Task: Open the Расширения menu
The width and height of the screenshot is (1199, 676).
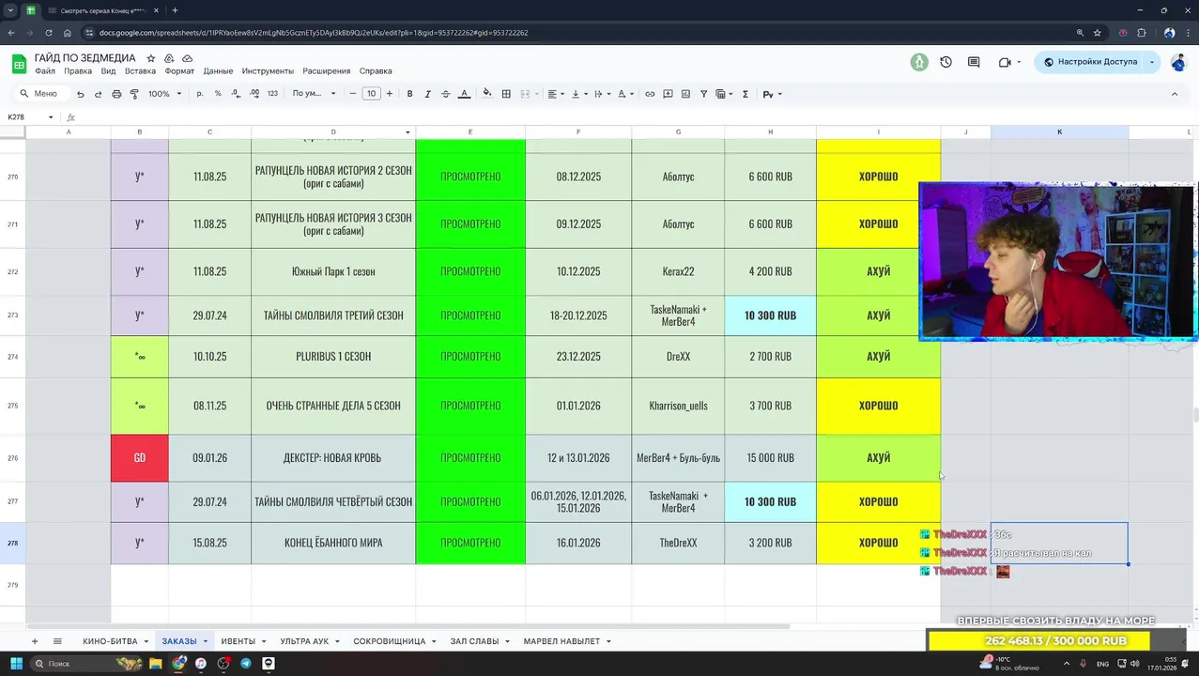Action: pyautogui.click(x=327, y=71)
